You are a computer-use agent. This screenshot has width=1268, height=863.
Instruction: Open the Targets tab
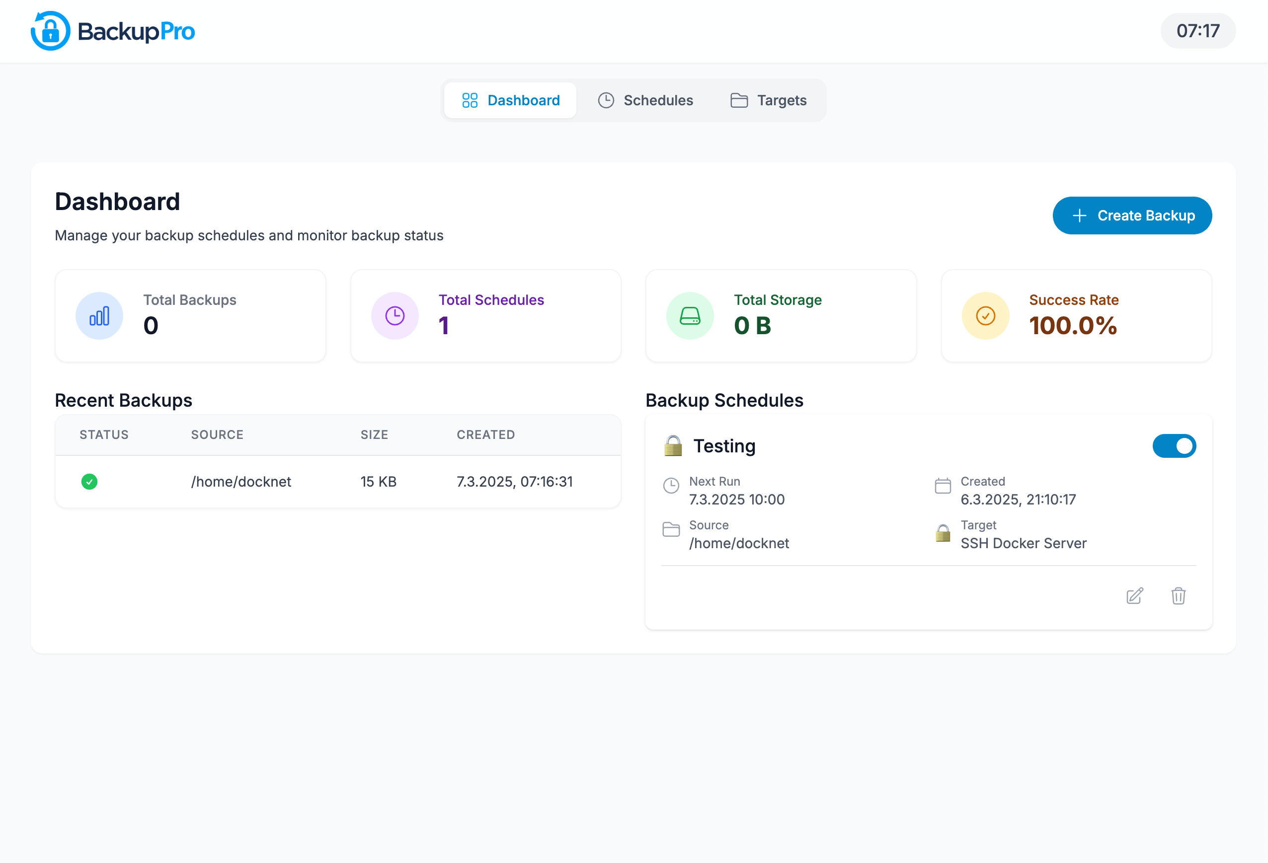768,100
